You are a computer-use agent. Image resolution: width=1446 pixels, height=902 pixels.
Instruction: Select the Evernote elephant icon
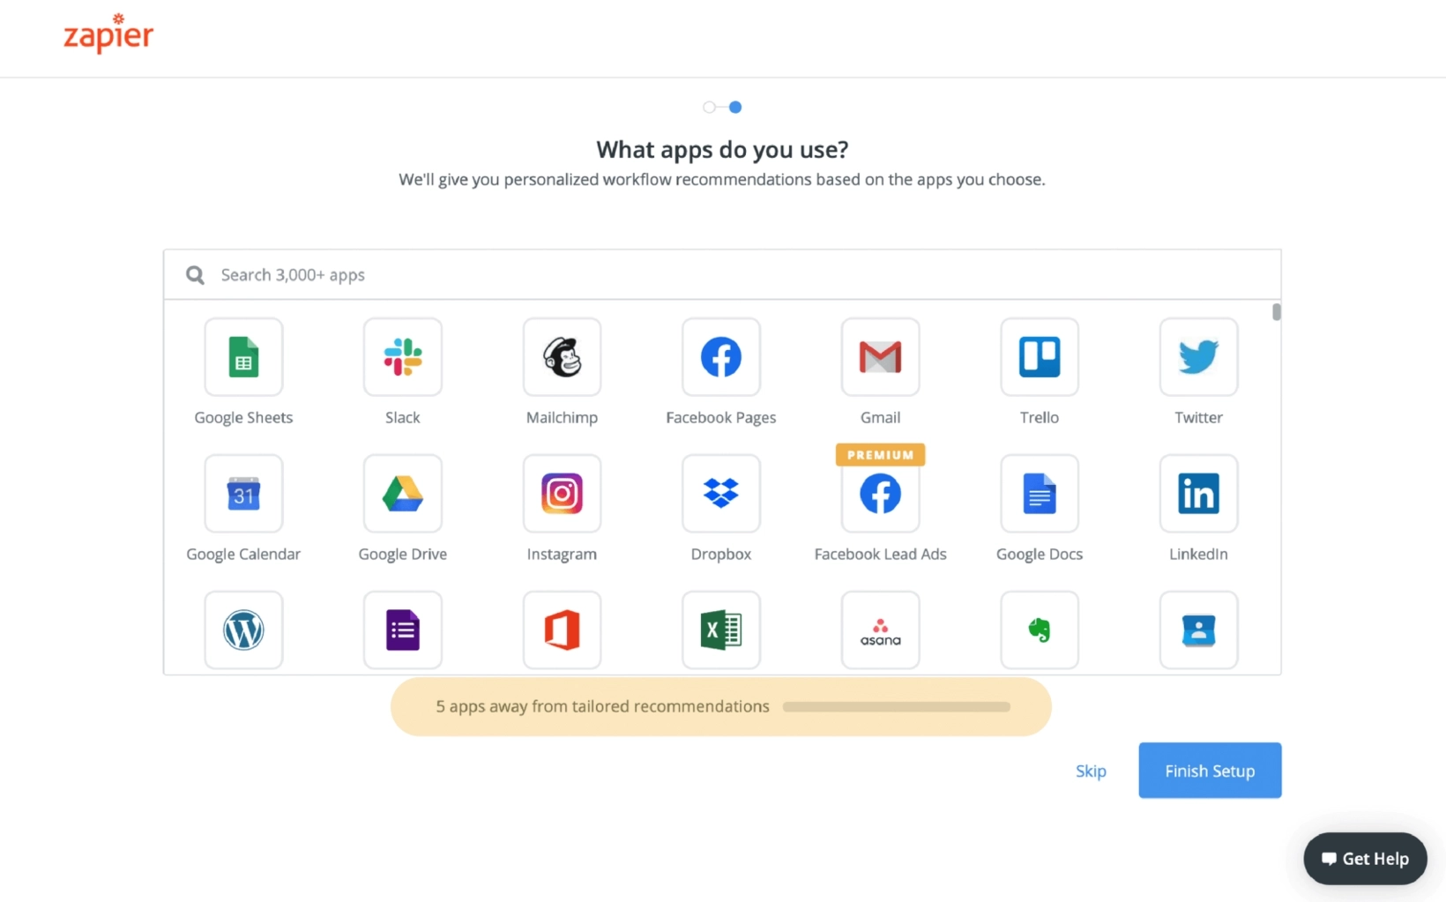click(1040, 630)
